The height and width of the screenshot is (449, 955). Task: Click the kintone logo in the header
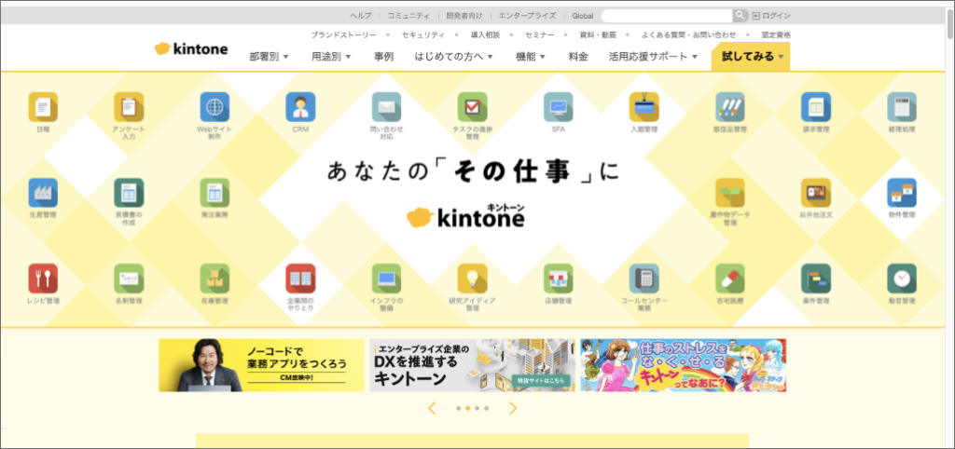tap(191, 48)
